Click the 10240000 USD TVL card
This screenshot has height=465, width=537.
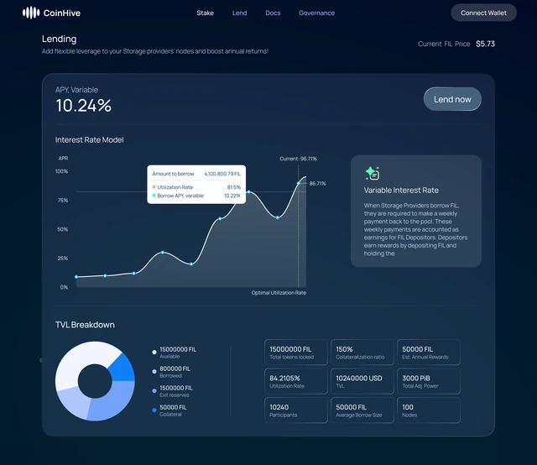pyautogui.click(x=362, y=381)
